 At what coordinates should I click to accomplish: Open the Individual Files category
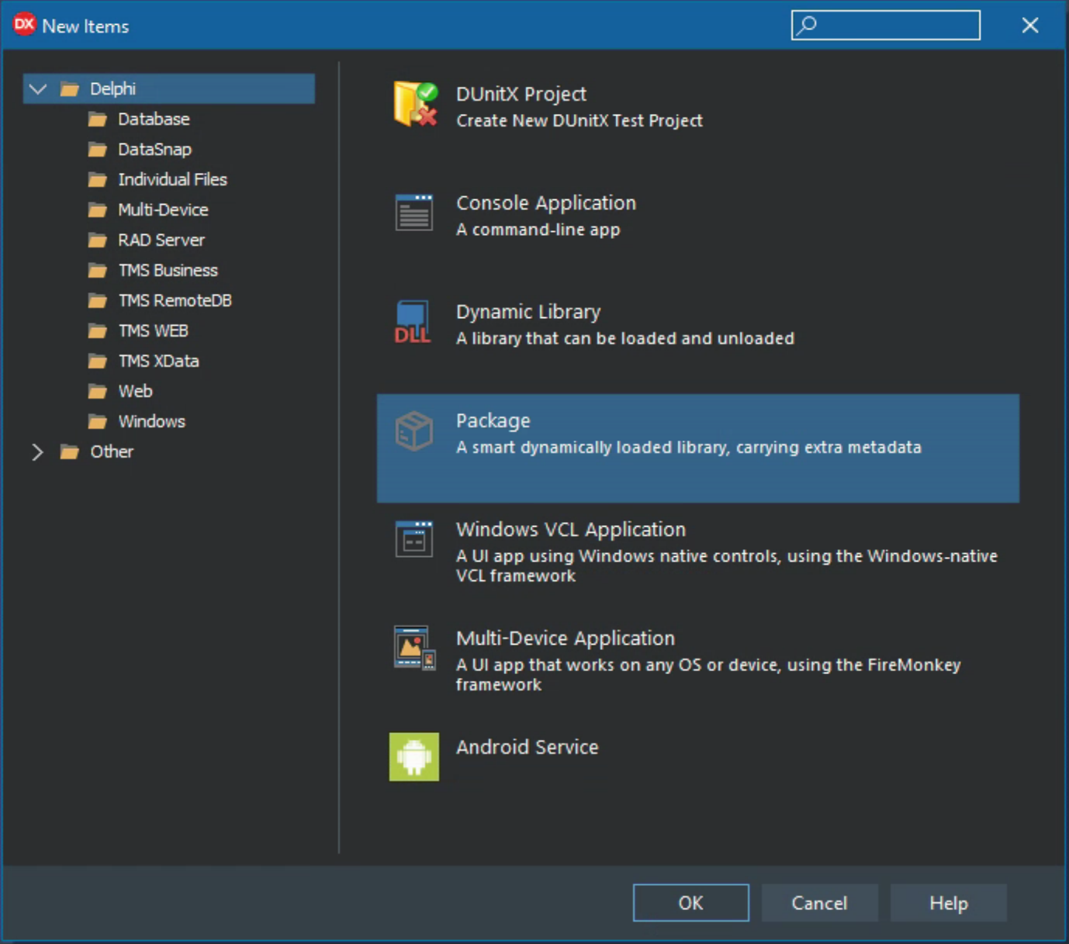tap(172, 180)
